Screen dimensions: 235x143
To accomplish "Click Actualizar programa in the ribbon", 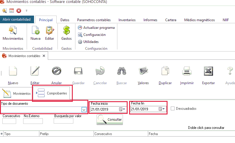I will 96,28.
